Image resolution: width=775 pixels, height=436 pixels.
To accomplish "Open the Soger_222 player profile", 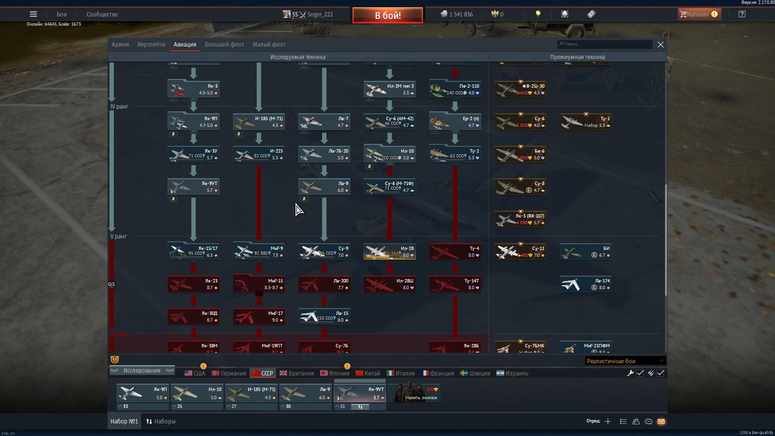I will (308, 14).
